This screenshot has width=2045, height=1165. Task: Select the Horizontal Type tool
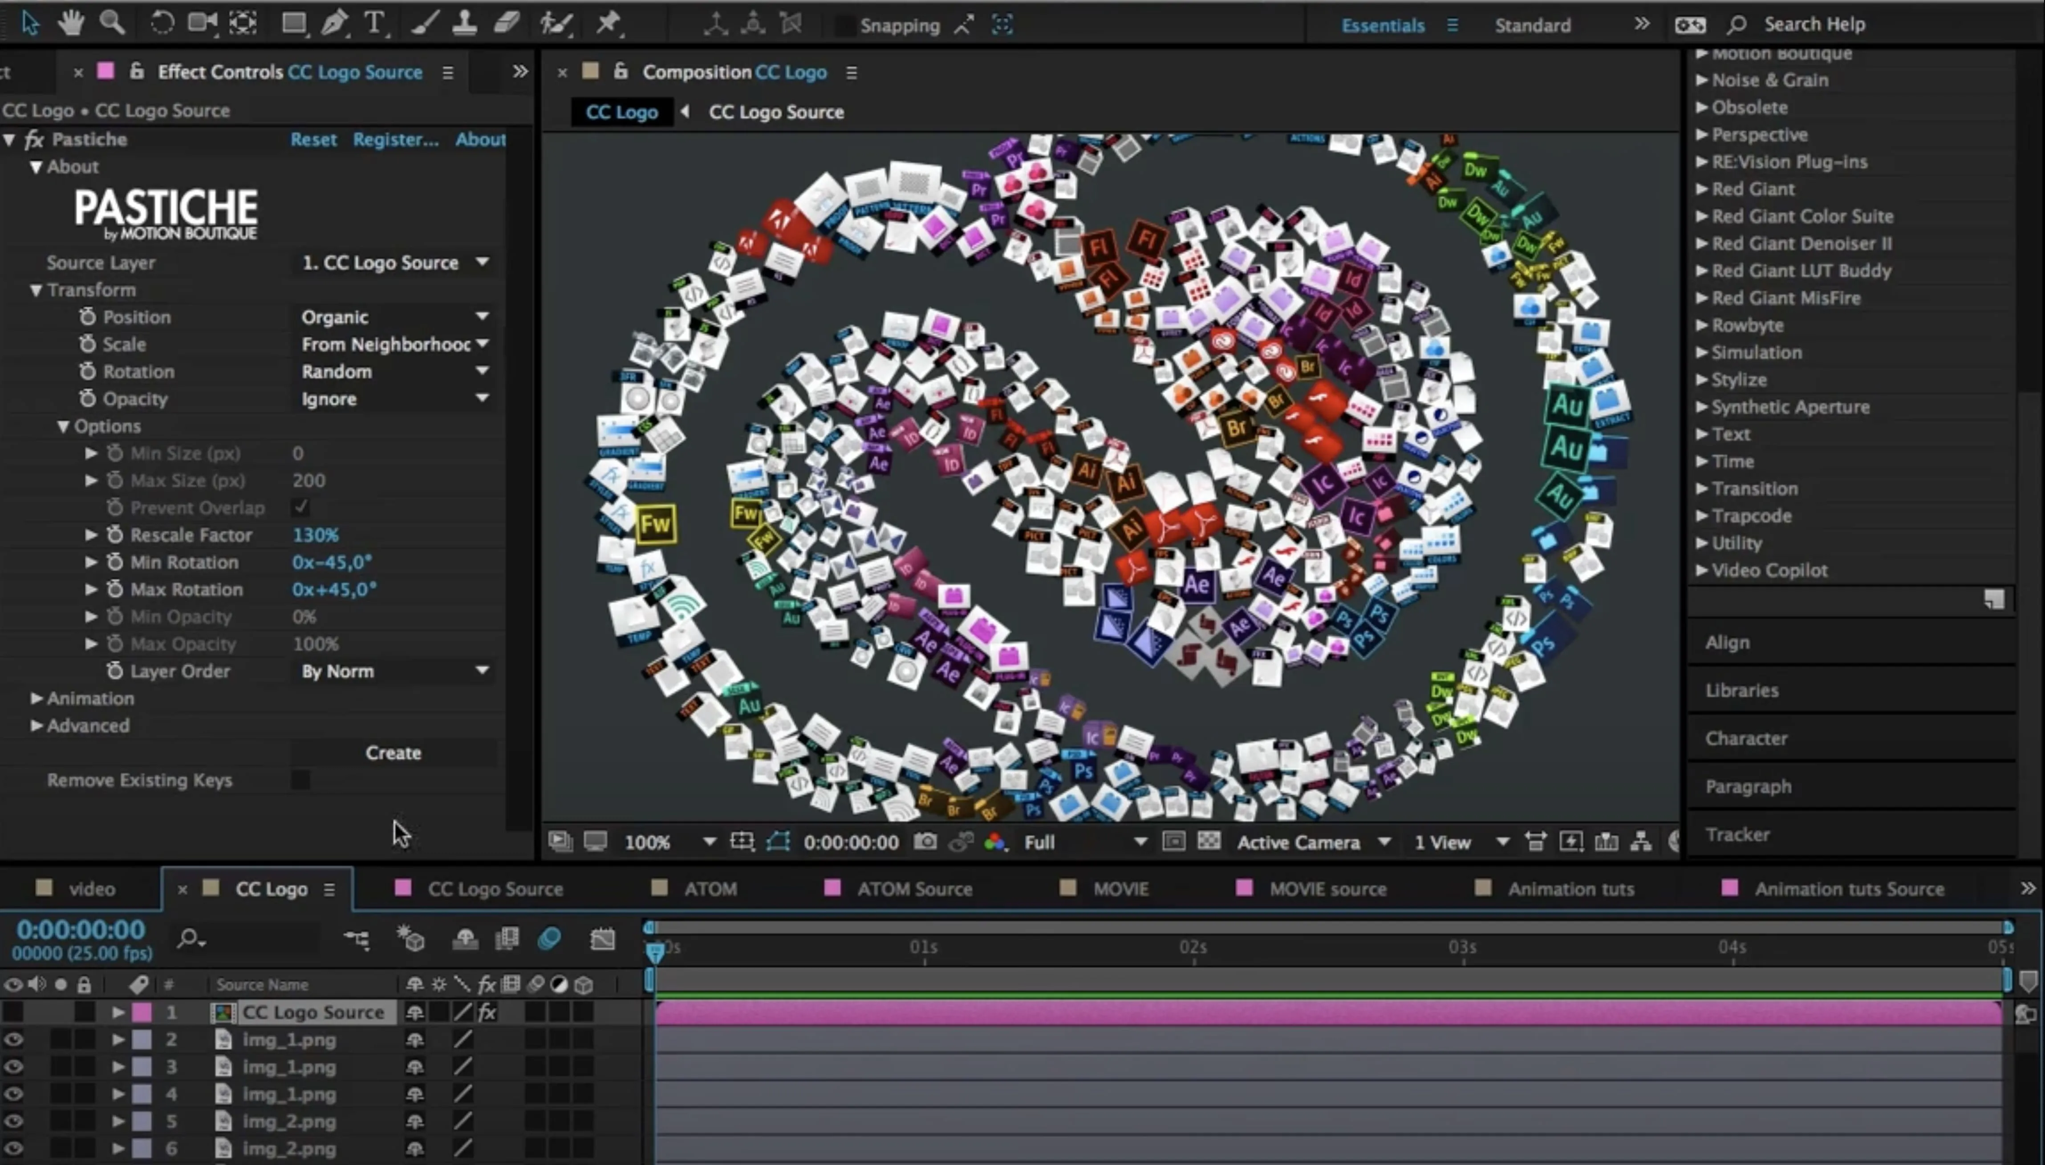pyautogui.click(x=374, y=23)
